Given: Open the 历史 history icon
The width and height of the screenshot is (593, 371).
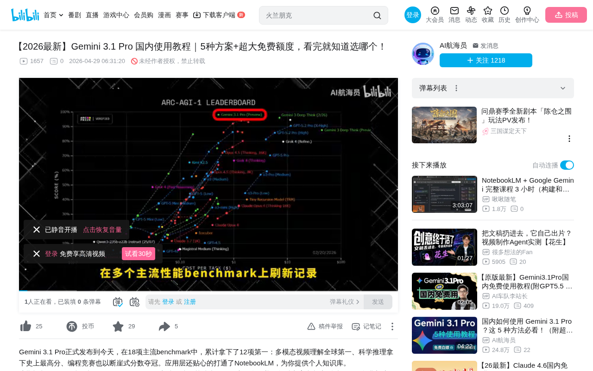Looking at the screenshot, I should pyautogui.click(x=505, y=15).
